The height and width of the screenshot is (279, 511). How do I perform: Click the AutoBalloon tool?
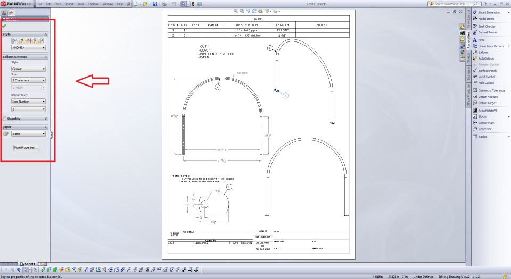[x=483, y=58]
